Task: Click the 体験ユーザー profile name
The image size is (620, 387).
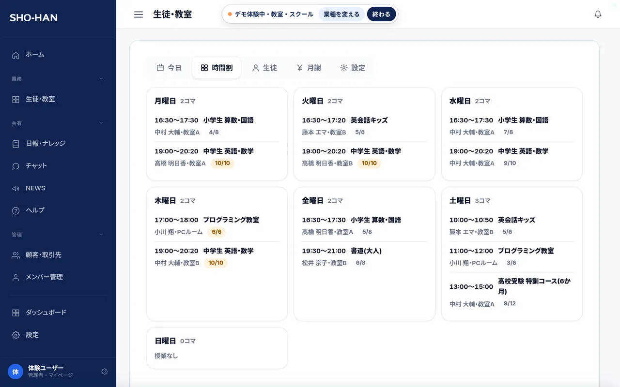Action: pos(46,368)
